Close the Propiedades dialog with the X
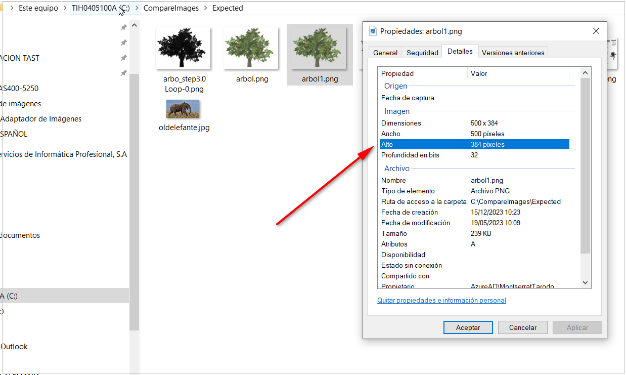626x375 pixels. coord(596,31)
